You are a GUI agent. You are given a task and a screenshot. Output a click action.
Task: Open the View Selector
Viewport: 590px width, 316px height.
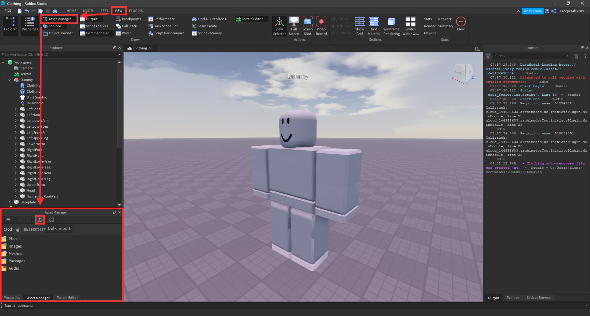279,25
